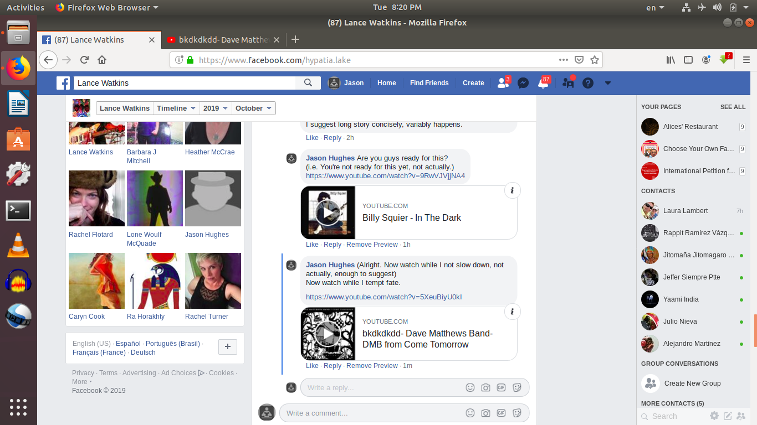Switch language to Español
757x425 pixels.
128,344
